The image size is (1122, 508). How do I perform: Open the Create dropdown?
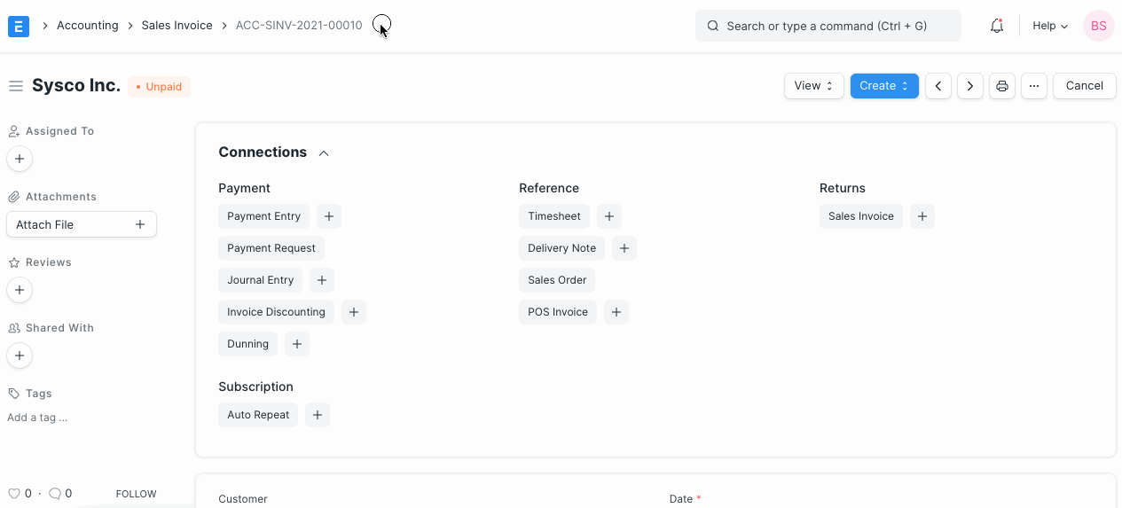(x=884, y=86)
